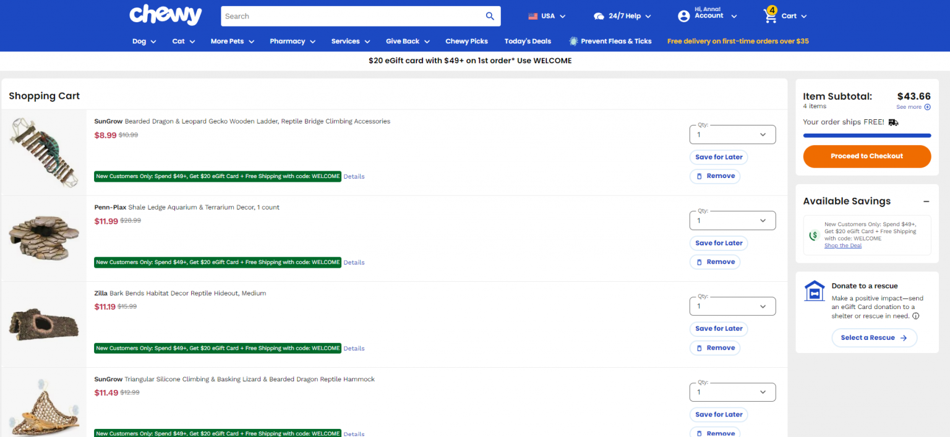Remove the Penn-Plax Shale Ledge item
950x437 pixels.
click(715, 262)
